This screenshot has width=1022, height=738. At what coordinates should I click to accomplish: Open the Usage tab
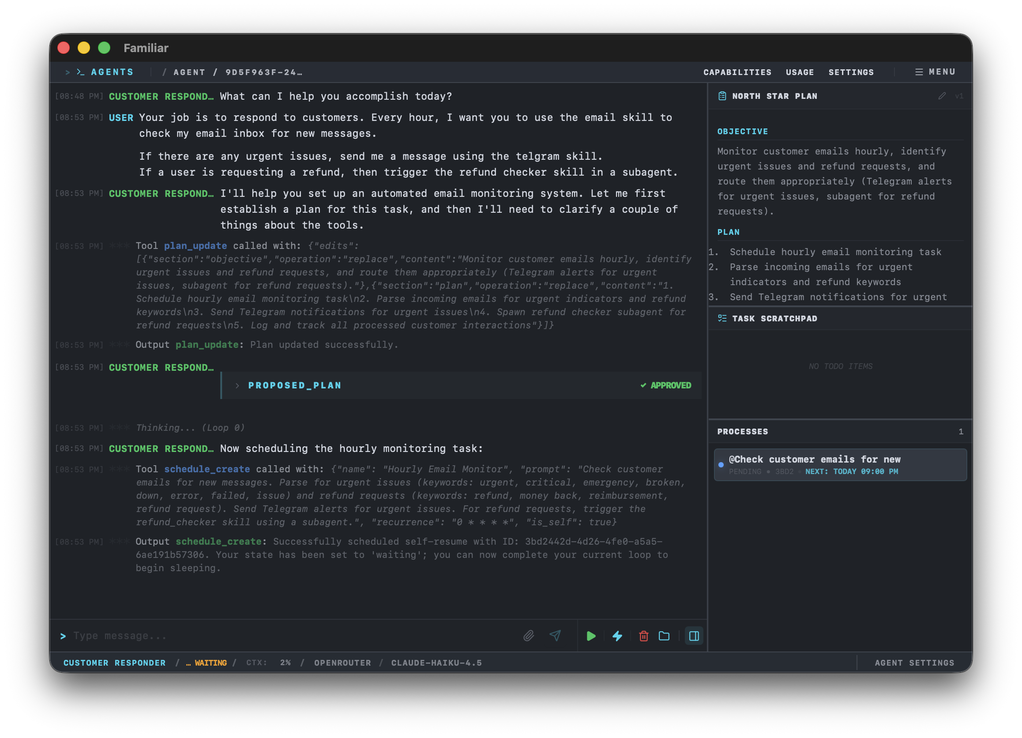pyautogui.click(x=800, y=72)
